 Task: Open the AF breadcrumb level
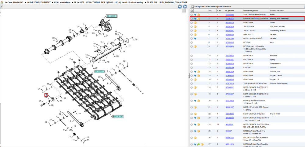click(75, 2)
